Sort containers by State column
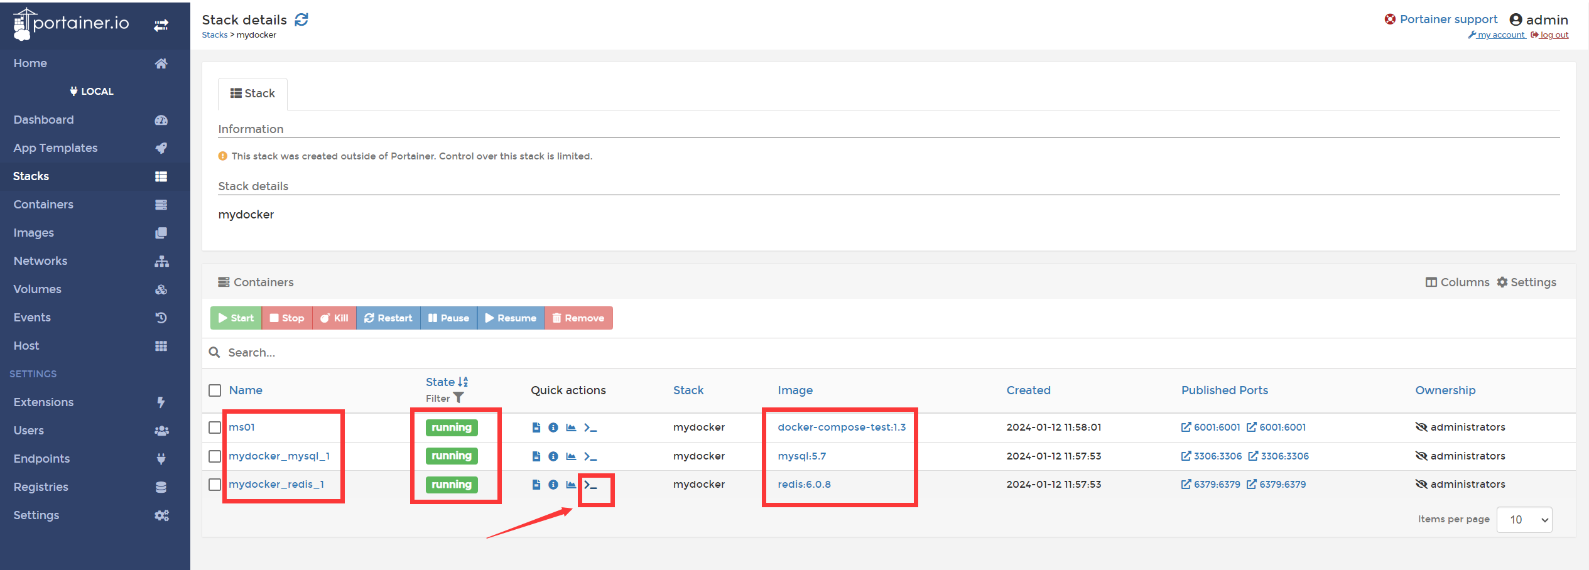Viewport: 1589px width, 570px height. [x=447, y=382]
